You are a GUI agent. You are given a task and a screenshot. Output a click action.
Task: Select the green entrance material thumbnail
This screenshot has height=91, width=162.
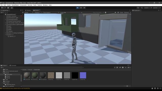(35, 75)
